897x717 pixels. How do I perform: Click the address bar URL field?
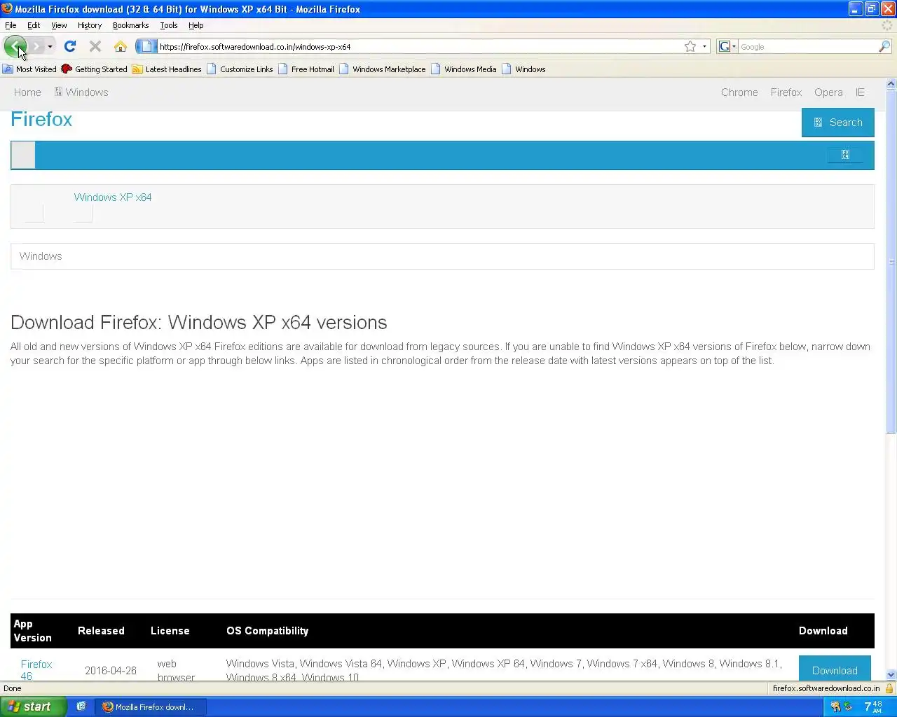(419, 46)
